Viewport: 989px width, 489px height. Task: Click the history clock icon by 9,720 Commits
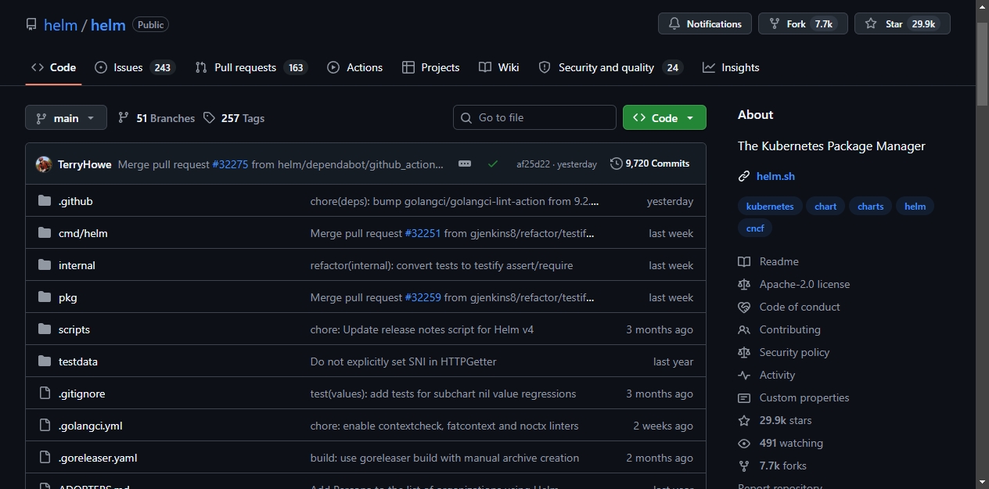pos(617,164)
